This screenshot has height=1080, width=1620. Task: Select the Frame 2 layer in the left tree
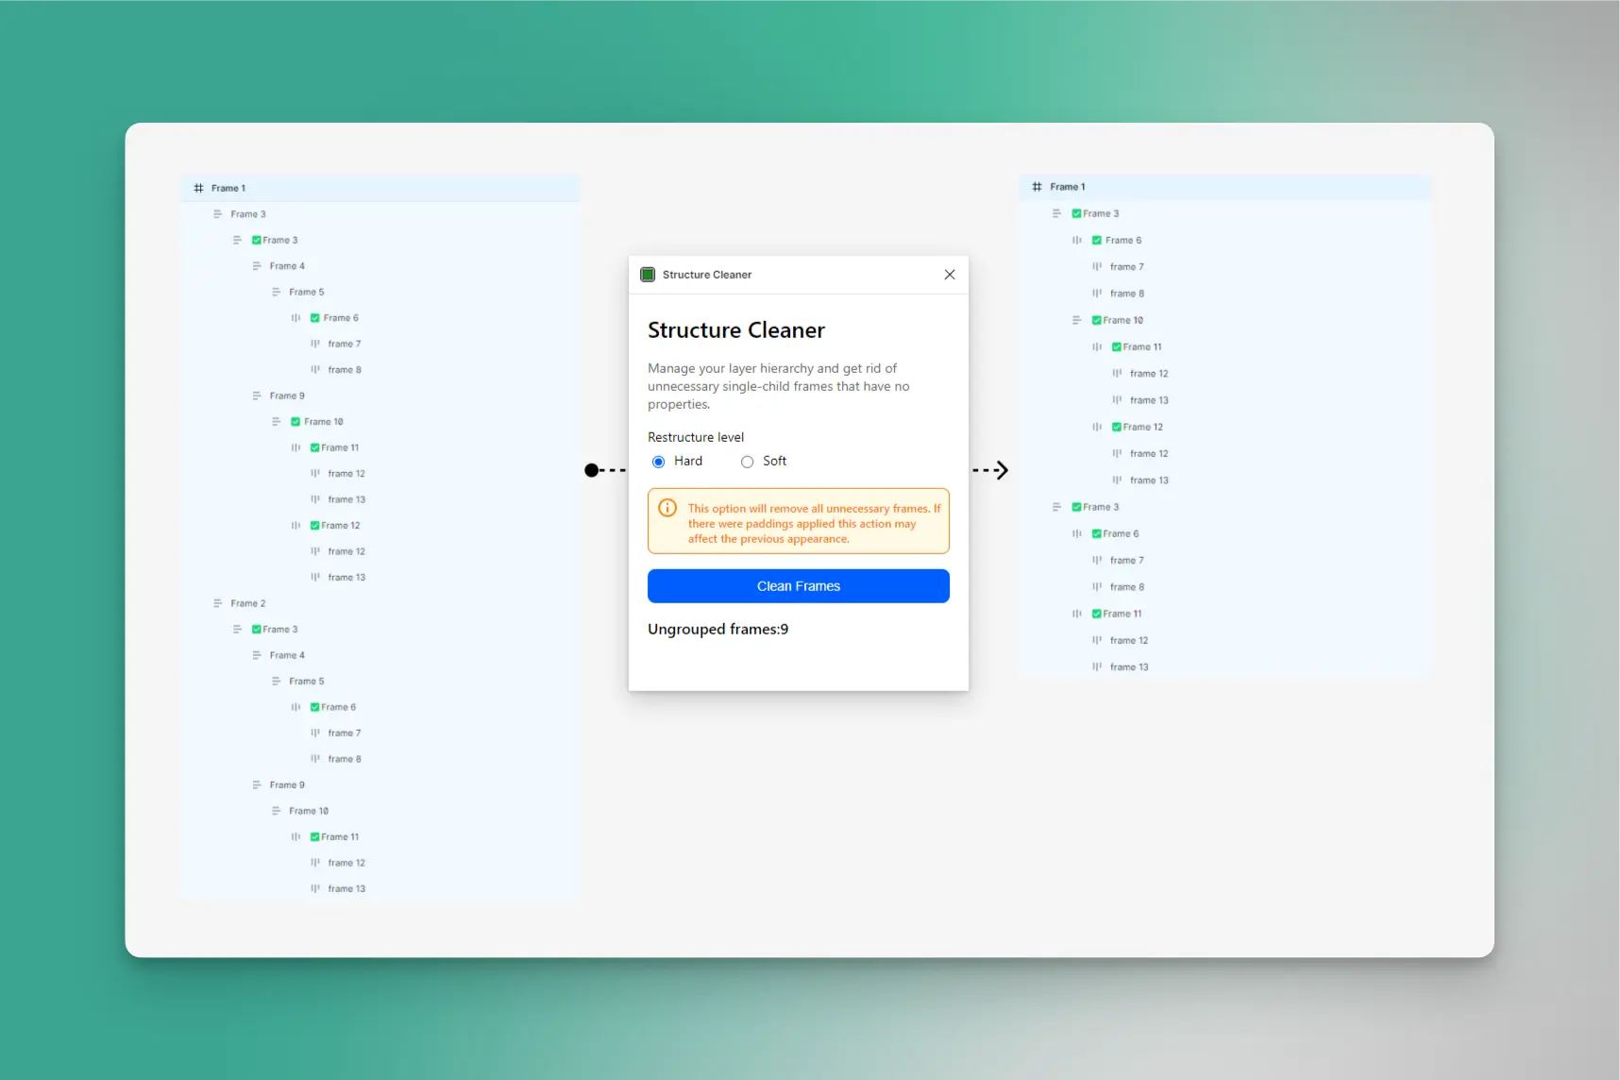248,603
